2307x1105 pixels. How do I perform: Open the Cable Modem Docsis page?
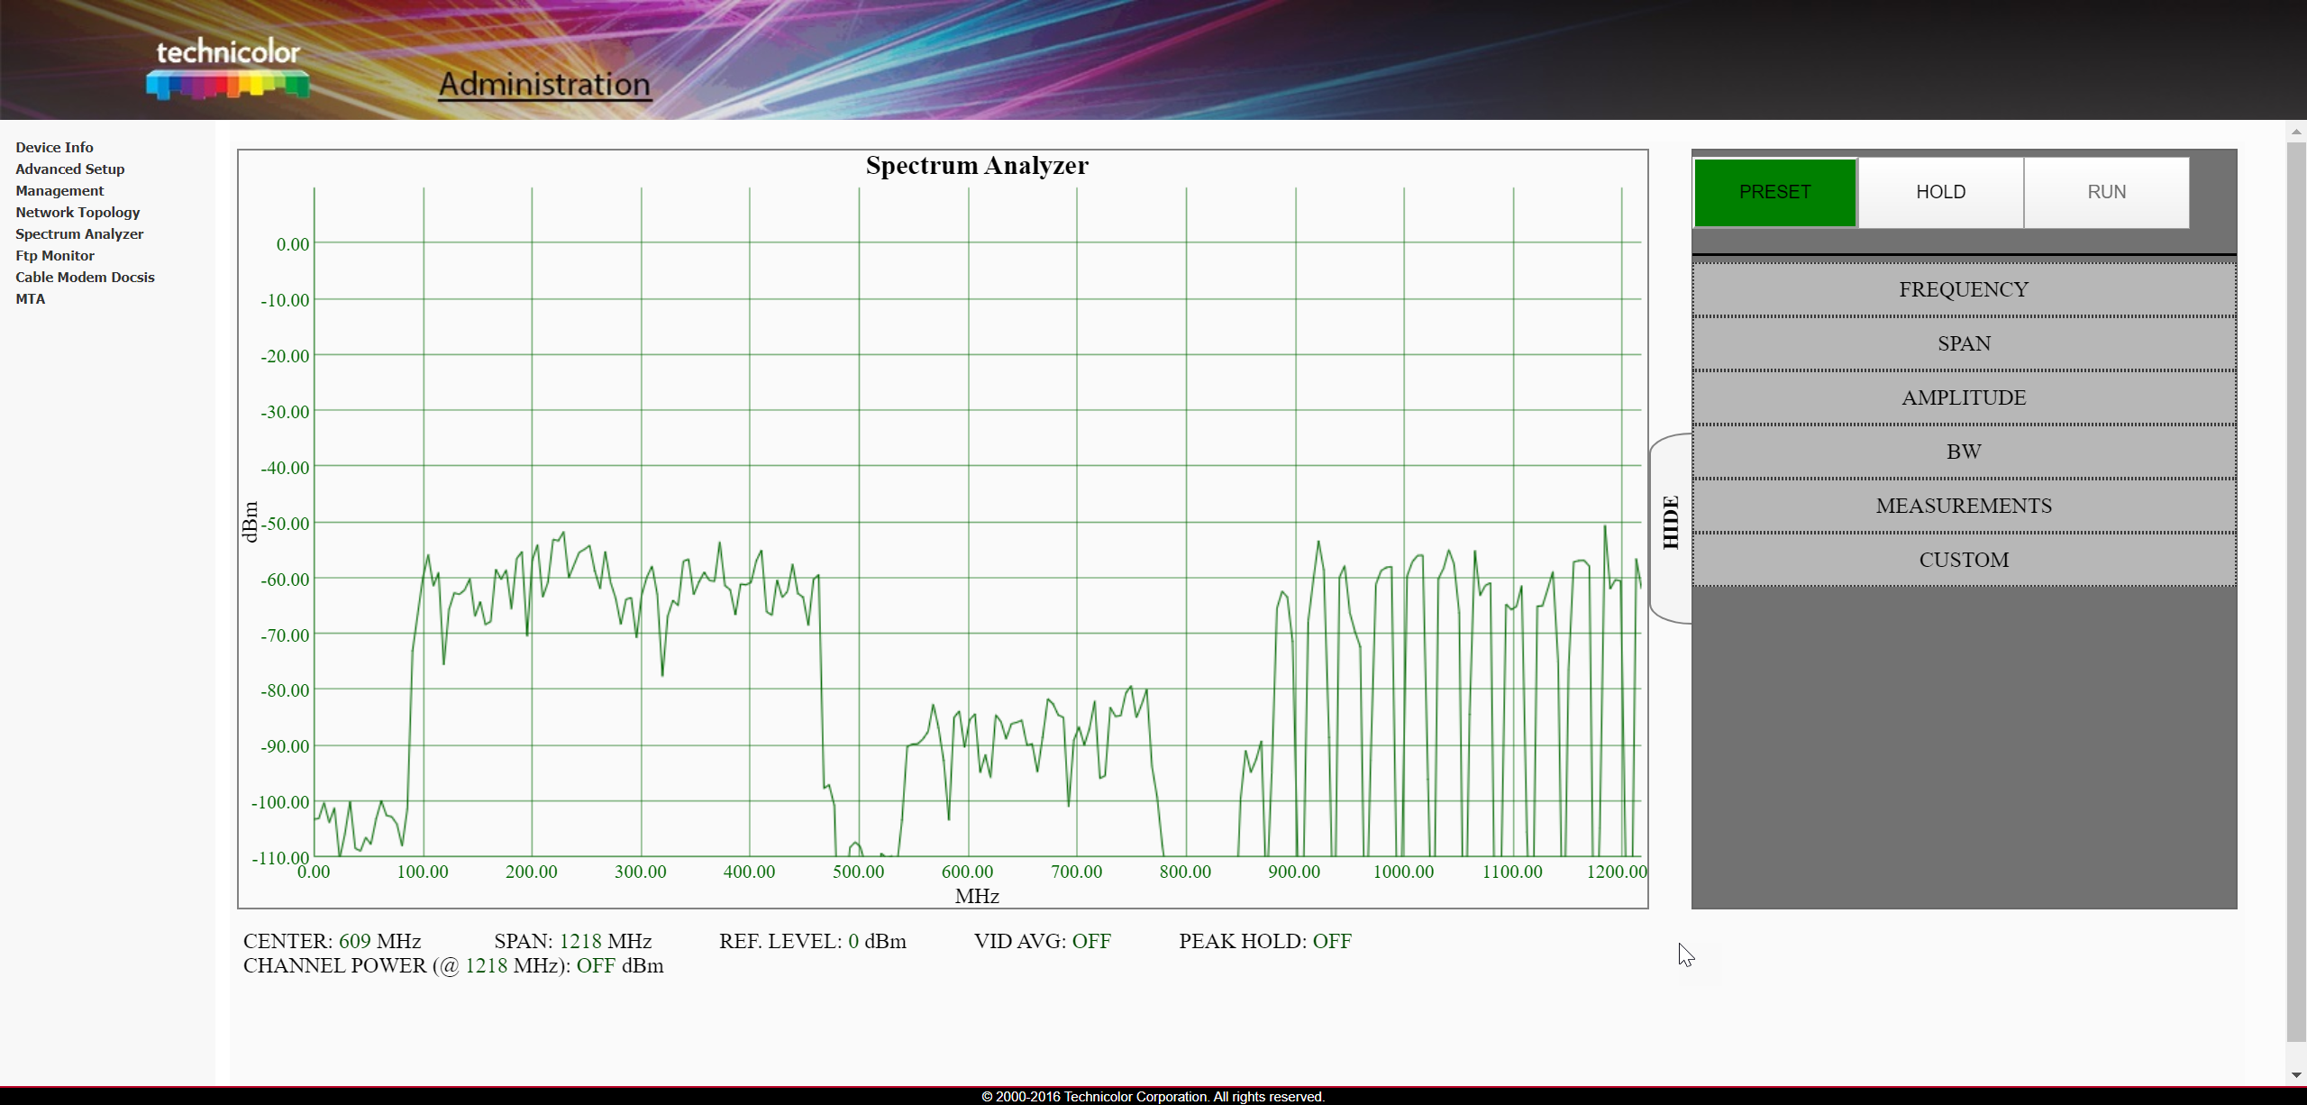pyautogui.click(x=85, y=278)
